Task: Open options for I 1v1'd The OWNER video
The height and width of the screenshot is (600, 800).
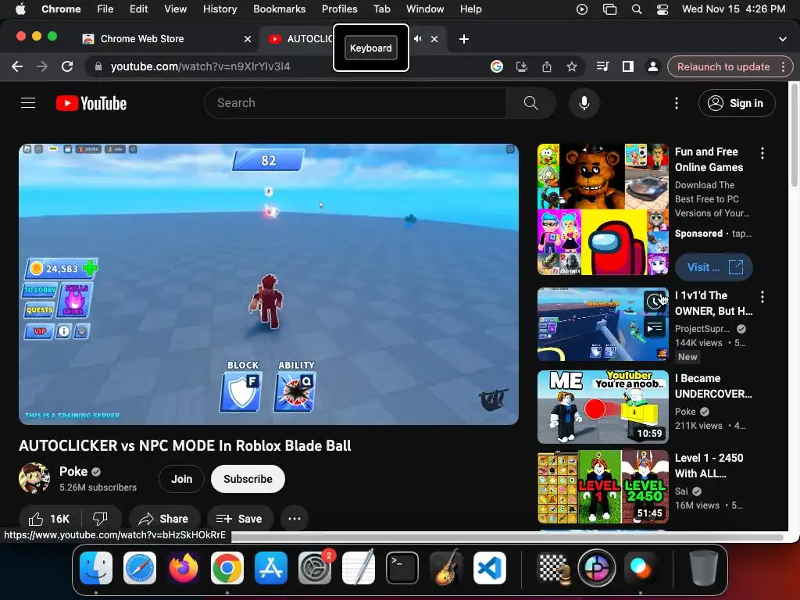Action: pos(762,297)
